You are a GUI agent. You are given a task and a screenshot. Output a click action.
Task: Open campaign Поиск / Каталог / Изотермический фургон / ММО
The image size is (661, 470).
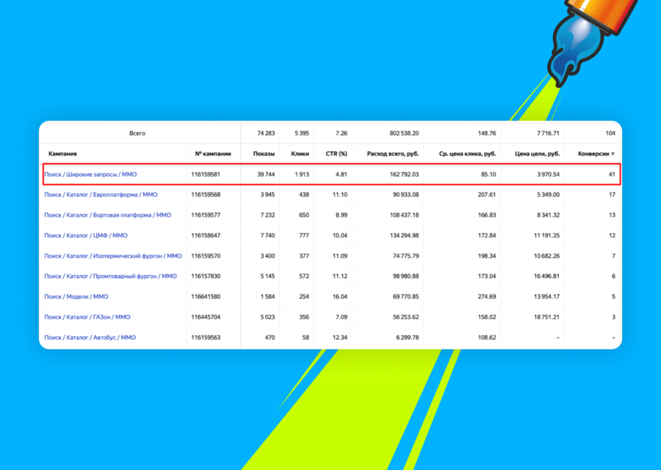click(x=113, y=256)
